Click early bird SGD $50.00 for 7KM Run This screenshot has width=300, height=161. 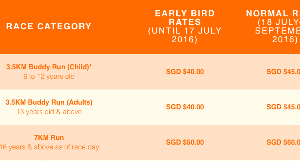[185, 142]
